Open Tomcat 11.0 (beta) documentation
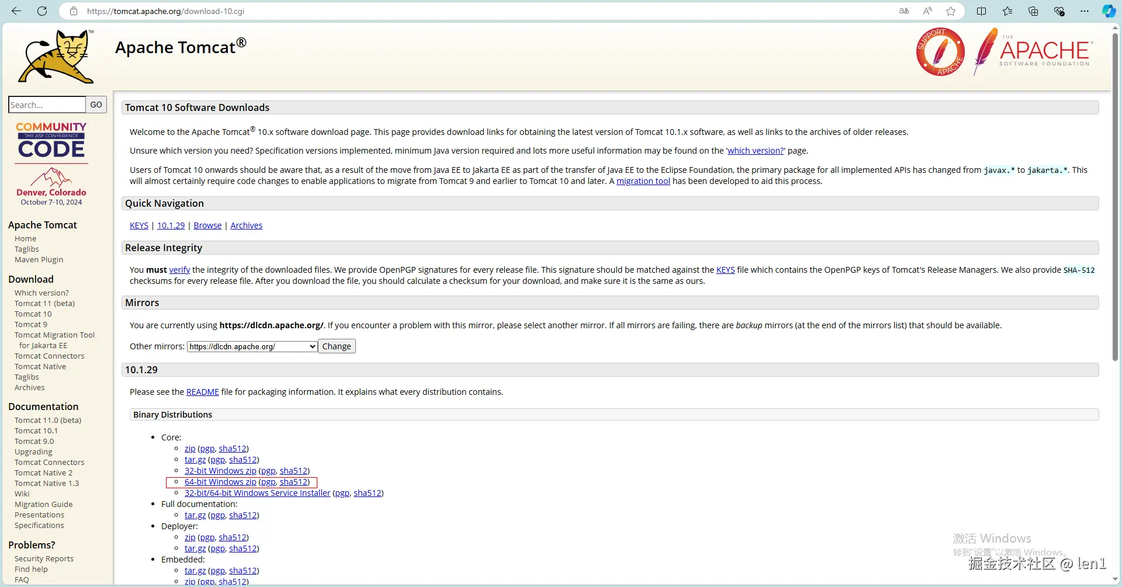 [48, 421]
